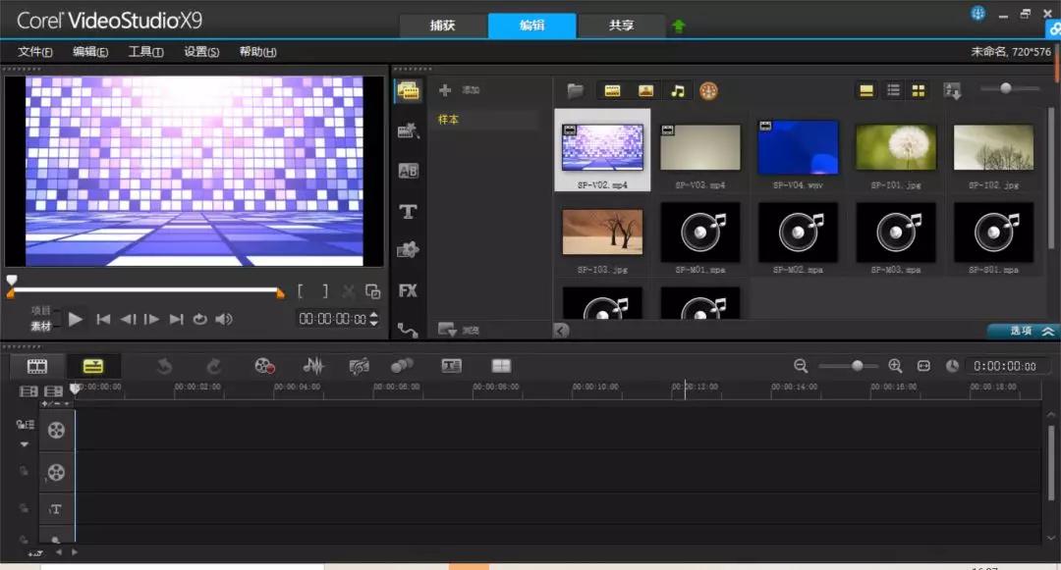Switch library to list view
Screen dimensions: 1061x570
tap(893, 90)
